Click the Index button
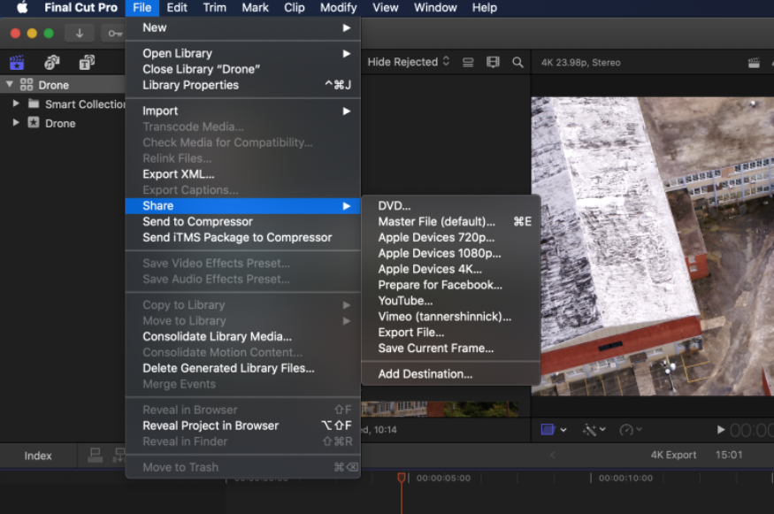The image size is (774, 514). pyautogui.click(x=38, y=456)
